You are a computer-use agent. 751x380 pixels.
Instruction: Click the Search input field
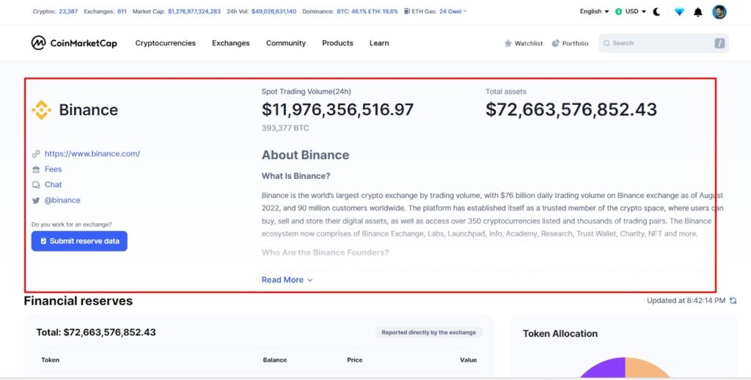point(663,43)
